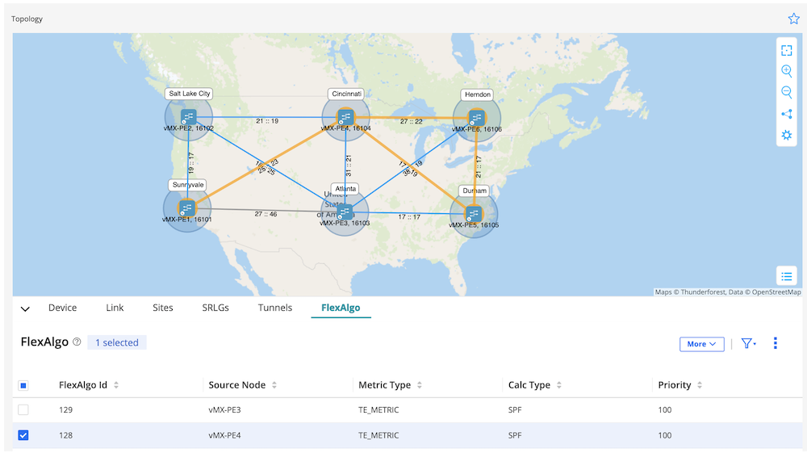Open the More dropdown button
Viewport: 807px width, 453px height.
click(701, 344)
